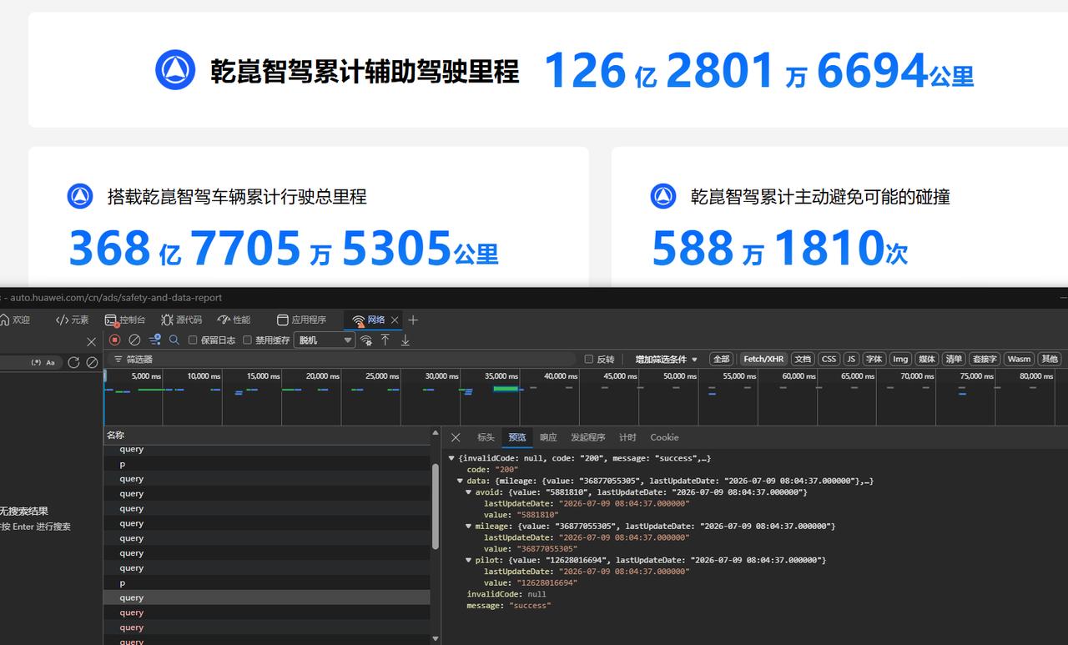Image resolution: width=1068 pixels, height=645 pixels.
Task: Collapse the avoid node in JSON preview
Action: (469, 492)
